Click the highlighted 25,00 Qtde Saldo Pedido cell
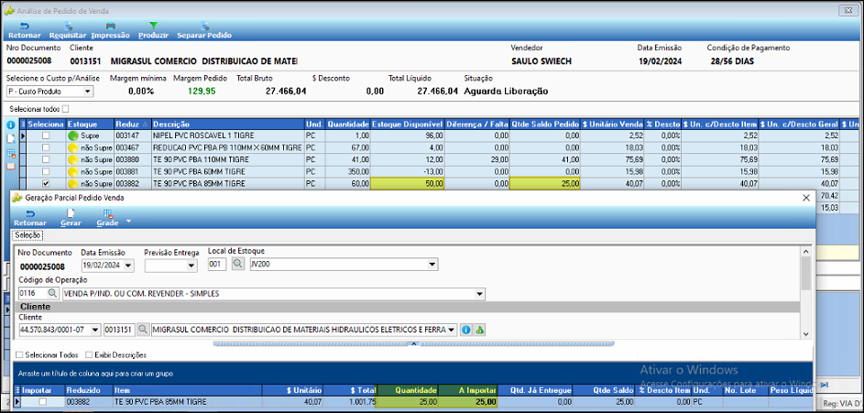The image size is (864, 413). tap(545, 184)
